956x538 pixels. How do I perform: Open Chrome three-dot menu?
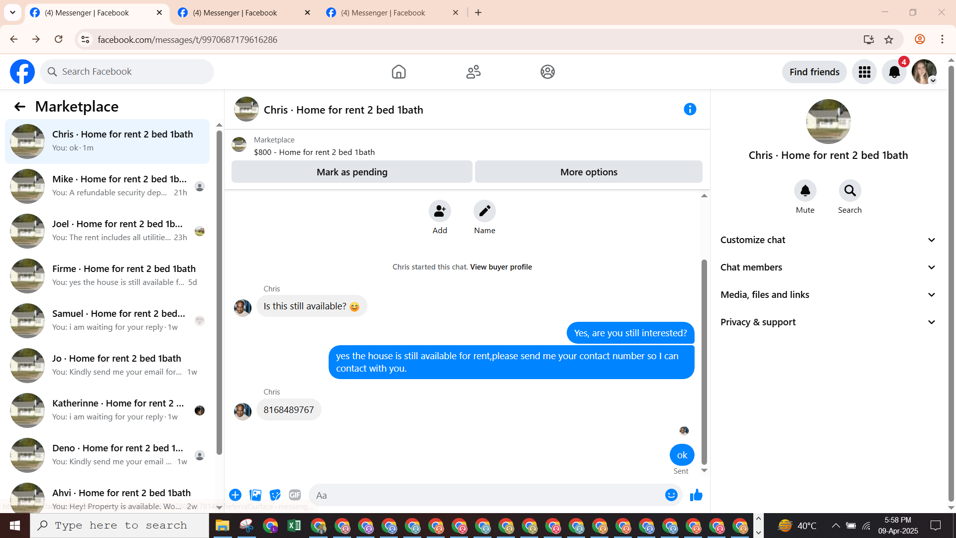pyautogui.click(x=942, y=39)
